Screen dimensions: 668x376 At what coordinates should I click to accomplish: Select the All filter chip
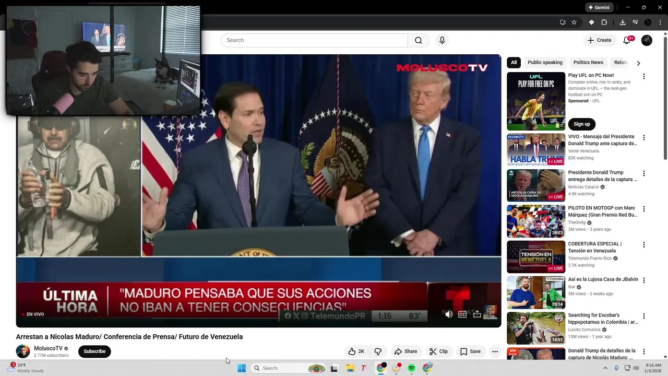click(514, 62)
